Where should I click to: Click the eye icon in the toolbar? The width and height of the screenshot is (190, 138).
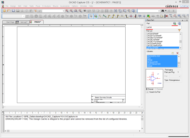(x=85, y=11)
